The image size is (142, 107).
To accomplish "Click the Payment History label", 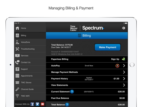I will pos(59,79).
